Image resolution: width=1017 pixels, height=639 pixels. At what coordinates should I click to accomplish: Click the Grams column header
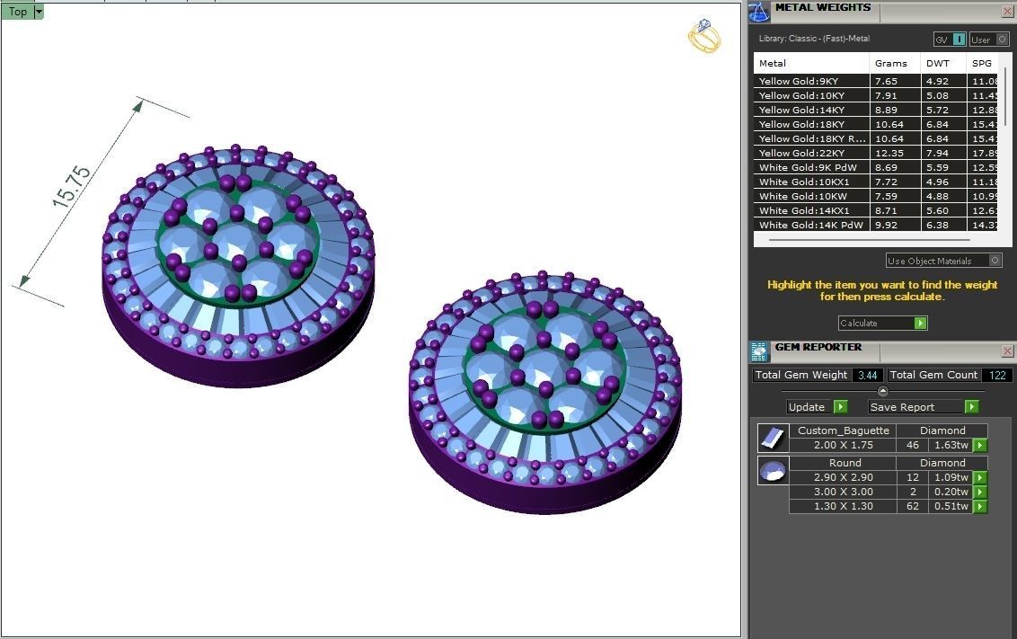[x=895, y=63]
